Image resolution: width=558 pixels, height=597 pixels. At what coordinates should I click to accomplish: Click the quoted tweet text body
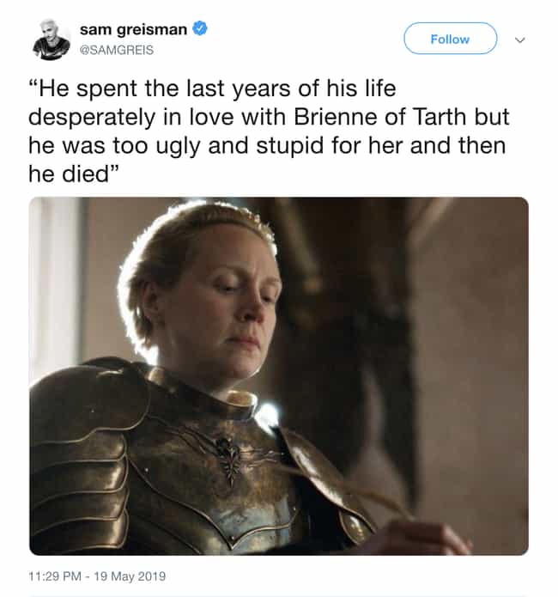point(269,131)
